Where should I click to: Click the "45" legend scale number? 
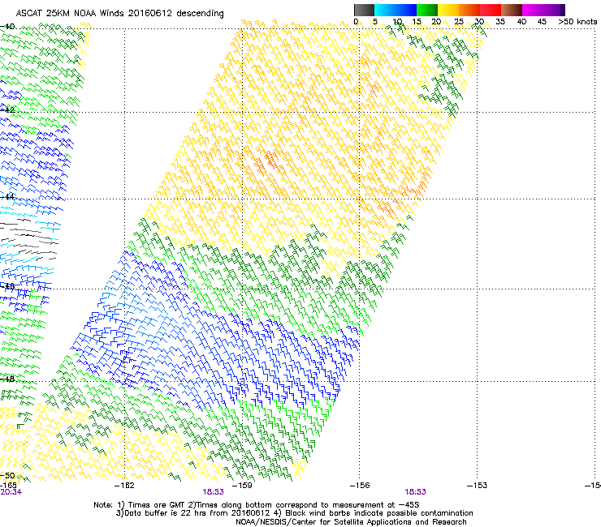(542, 22)
